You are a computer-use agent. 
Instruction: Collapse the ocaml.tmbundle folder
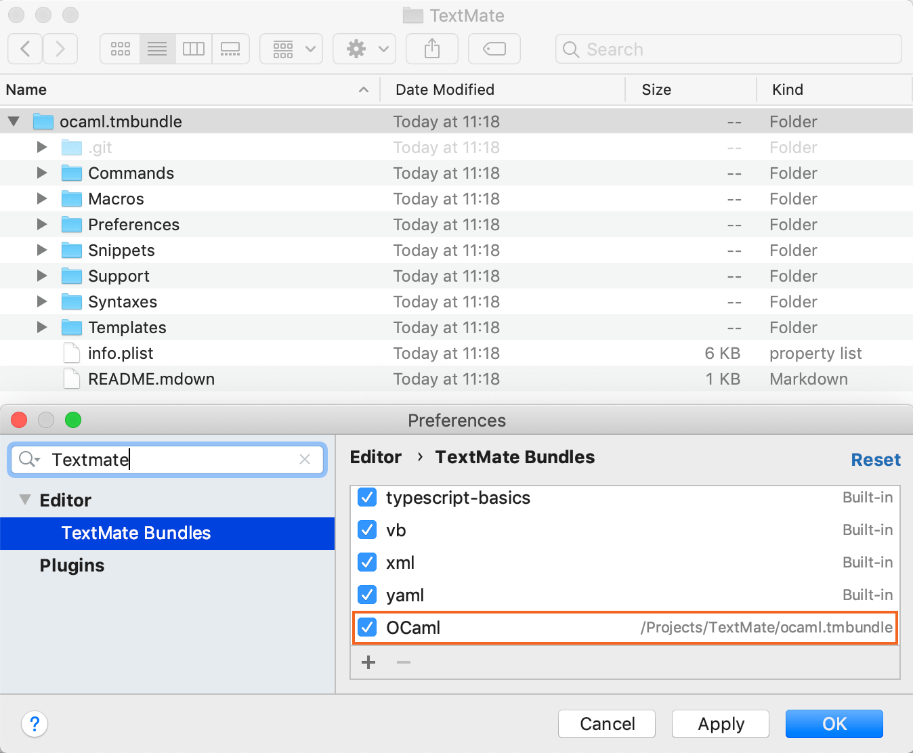14,121
